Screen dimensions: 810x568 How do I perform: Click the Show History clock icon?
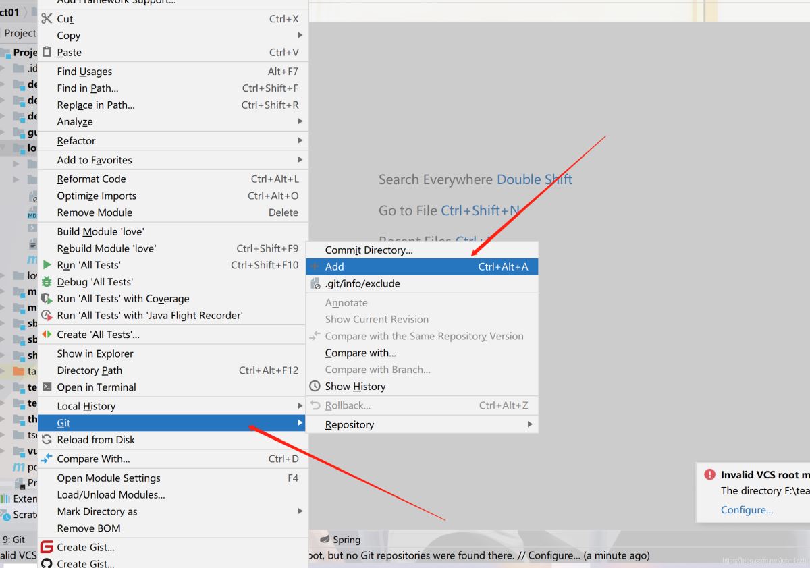tap(315, 387)
